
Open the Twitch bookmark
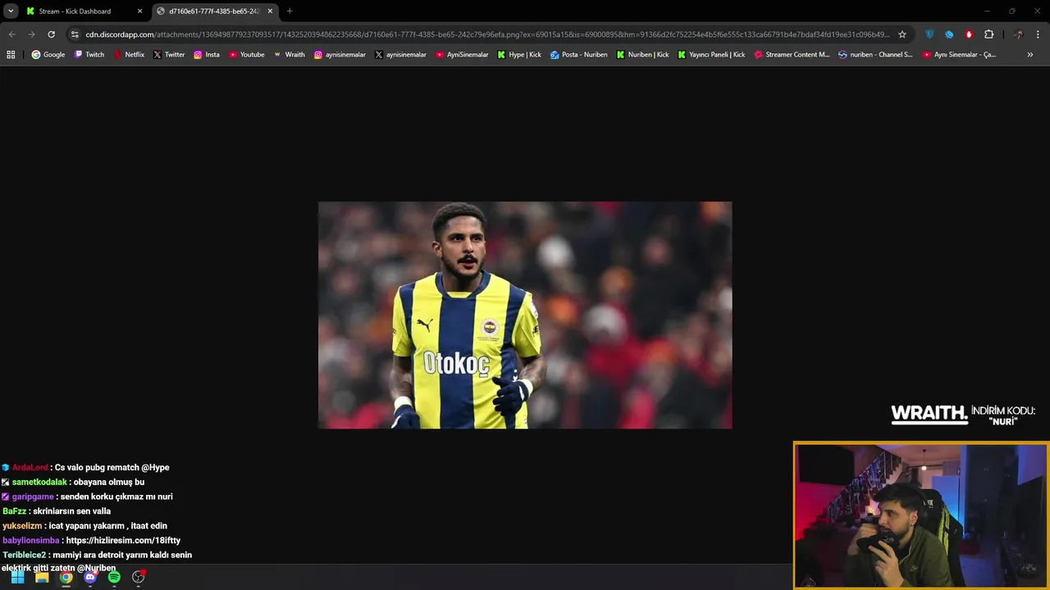click(x=89, y=55)
